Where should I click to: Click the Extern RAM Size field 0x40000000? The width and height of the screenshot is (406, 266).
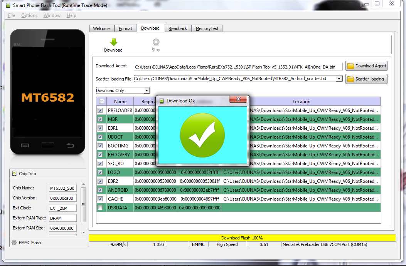[x=63, y=228]
